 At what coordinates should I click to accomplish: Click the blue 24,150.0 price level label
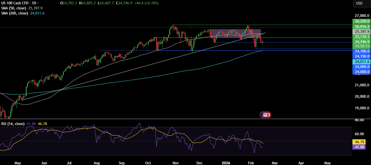(x=361, y=56)
